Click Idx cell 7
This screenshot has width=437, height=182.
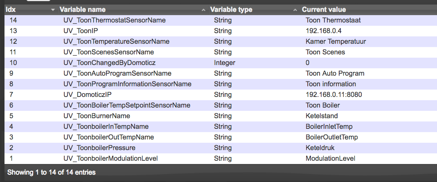(11, 95)
